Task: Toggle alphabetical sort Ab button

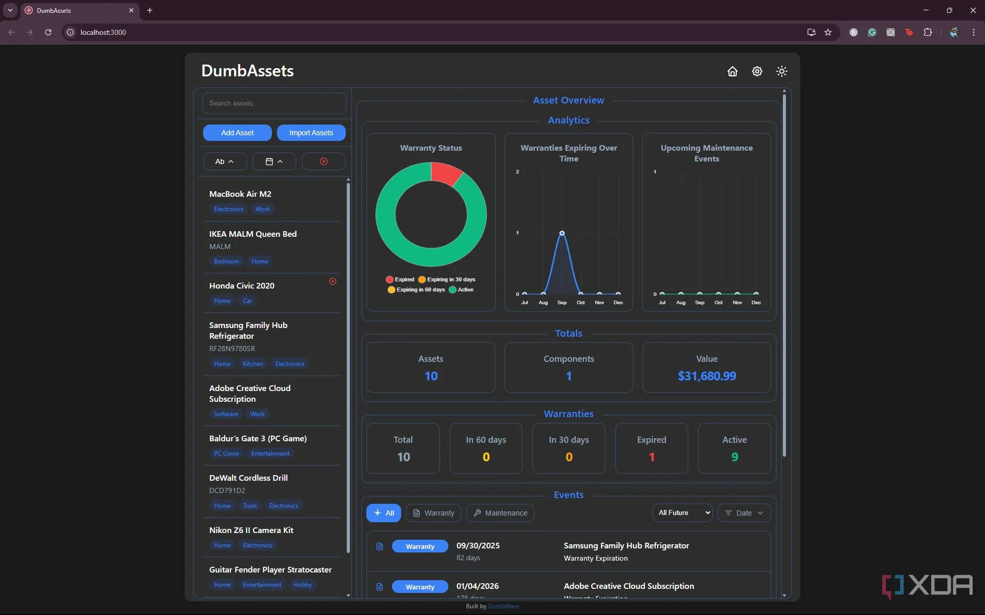Action: [x=225, y=161]
